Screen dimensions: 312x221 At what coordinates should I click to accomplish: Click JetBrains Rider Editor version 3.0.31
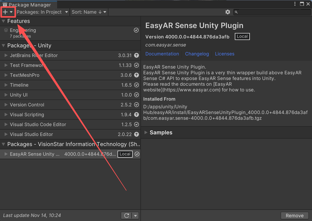(x=125, y=55)
